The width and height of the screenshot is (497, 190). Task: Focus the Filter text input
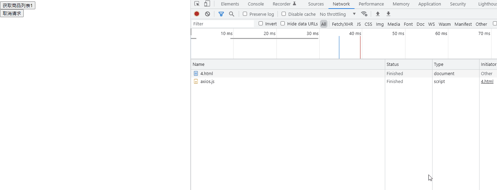(223, 24)
